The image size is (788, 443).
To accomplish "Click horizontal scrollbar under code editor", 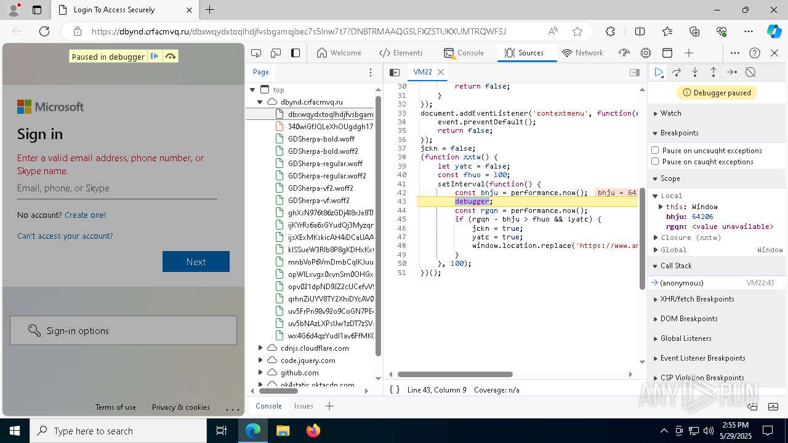I will (455, 374).
